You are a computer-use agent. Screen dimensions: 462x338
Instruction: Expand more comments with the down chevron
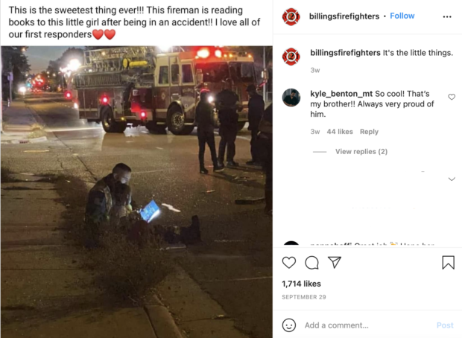point(452,179)
